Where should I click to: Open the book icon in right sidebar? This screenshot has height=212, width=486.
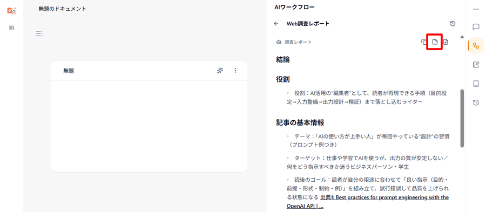[x=476, y=84]
